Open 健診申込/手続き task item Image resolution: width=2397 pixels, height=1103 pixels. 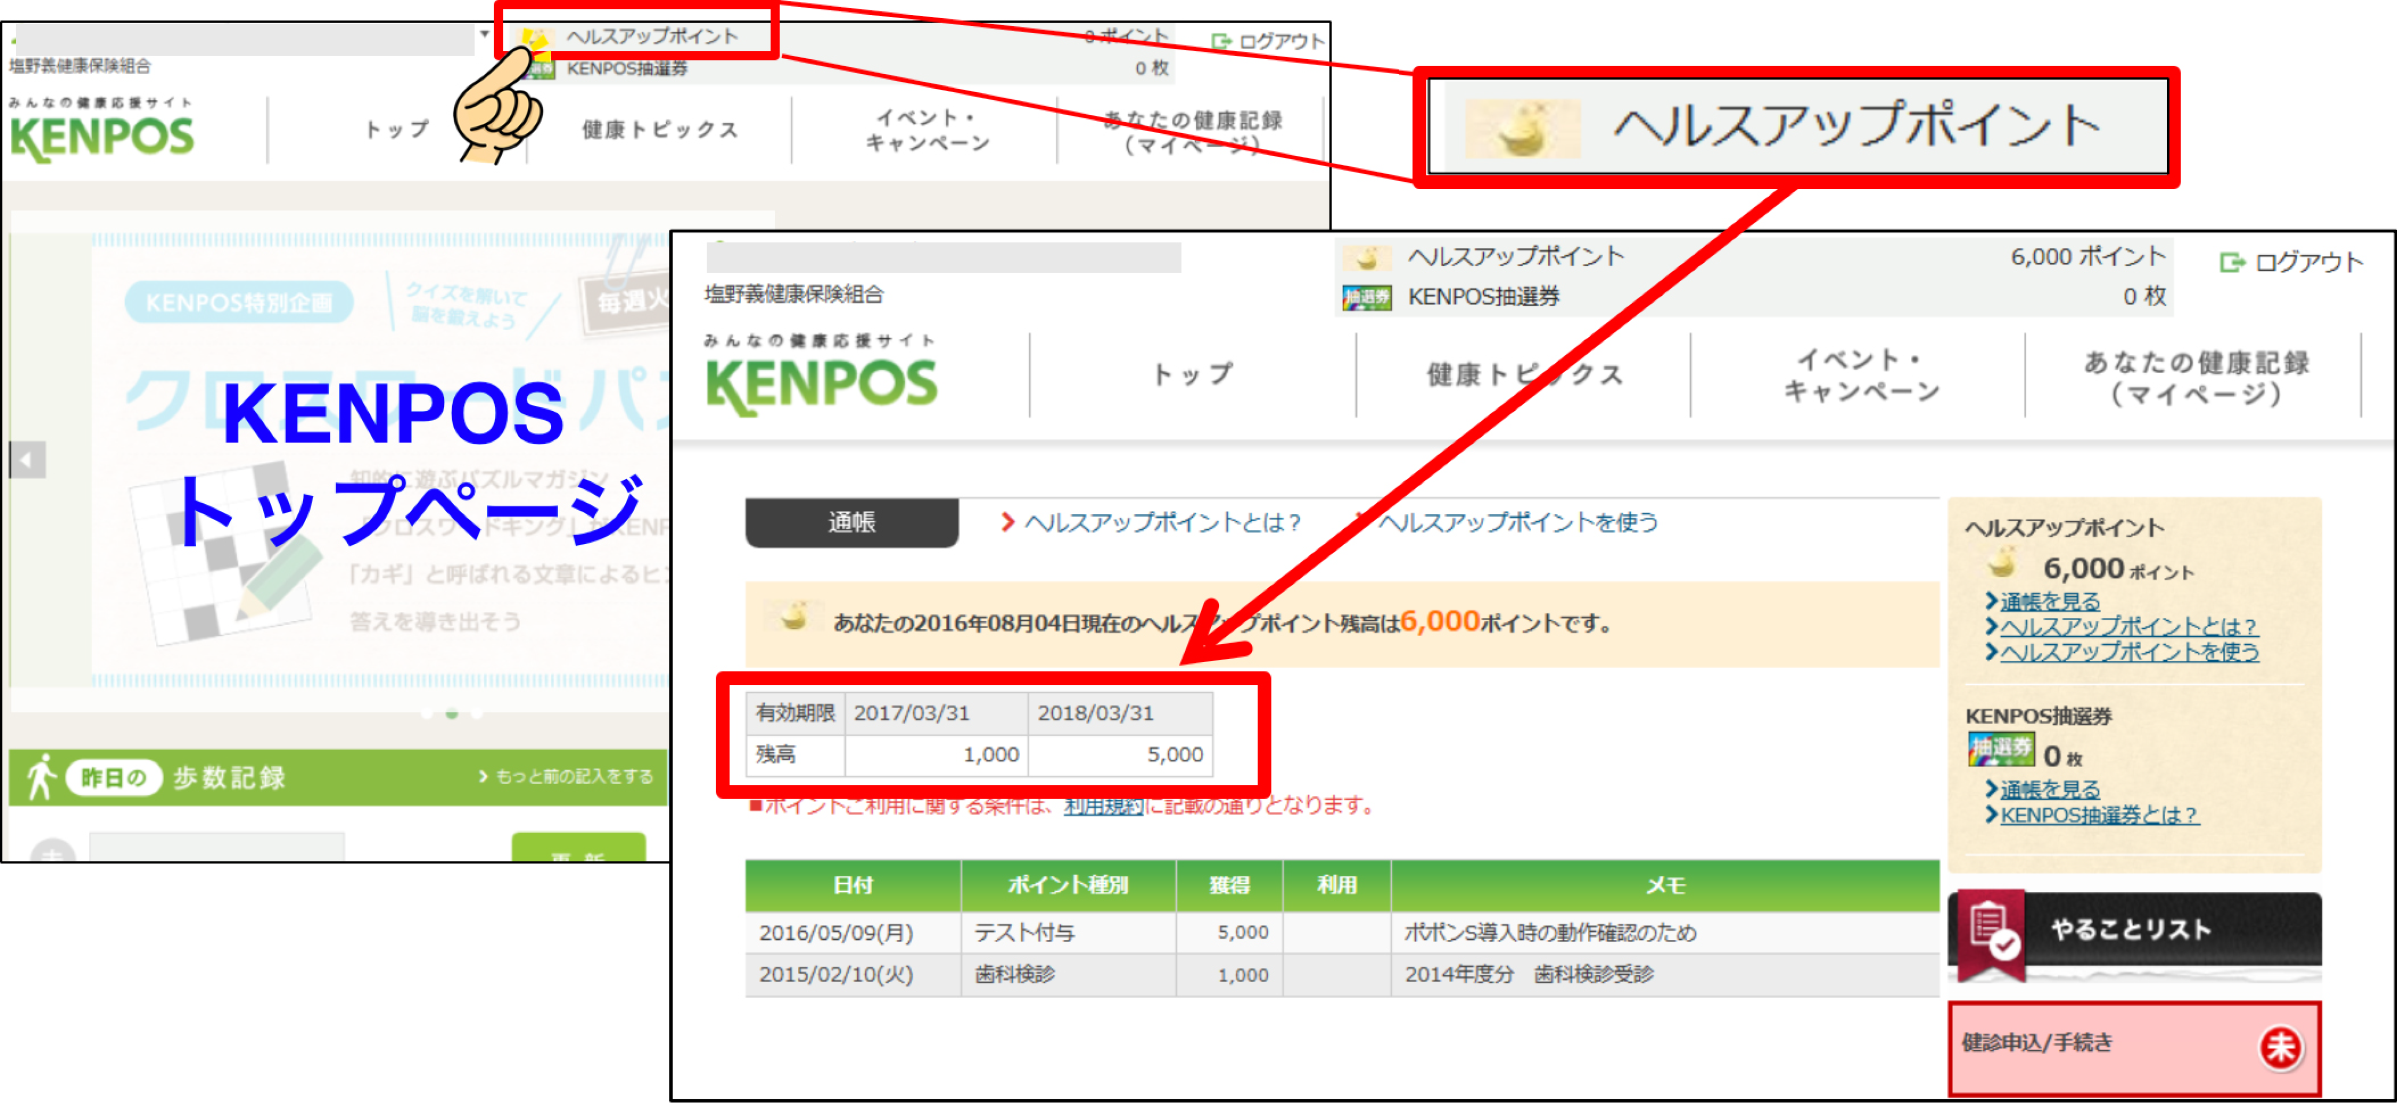[2134, 1049]
